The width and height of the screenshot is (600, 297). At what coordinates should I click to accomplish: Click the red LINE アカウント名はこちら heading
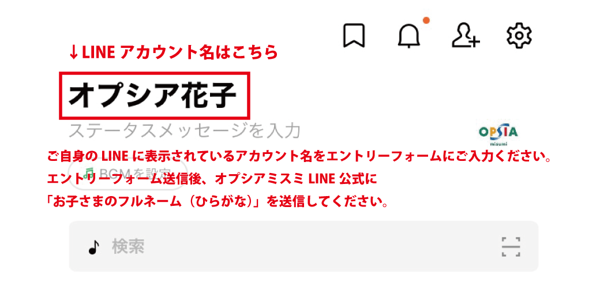(x=173, y=53)
